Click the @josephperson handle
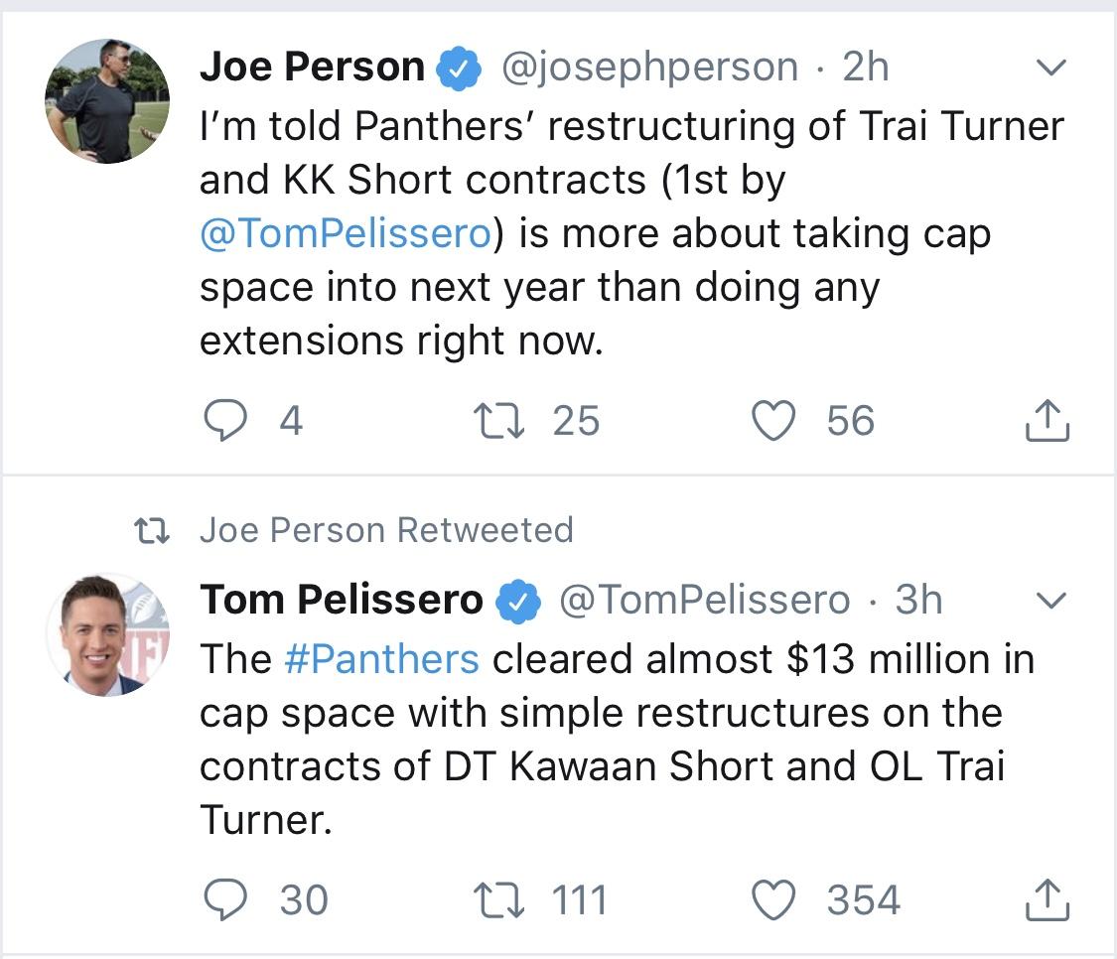 [x=649, y=68]
